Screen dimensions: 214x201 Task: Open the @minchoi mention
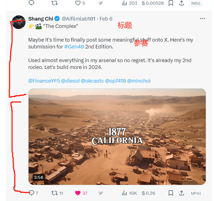click(x=139, y=81)
